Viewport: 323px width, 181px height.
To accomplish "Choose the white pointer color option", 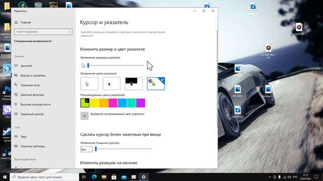I will (89, 84).
